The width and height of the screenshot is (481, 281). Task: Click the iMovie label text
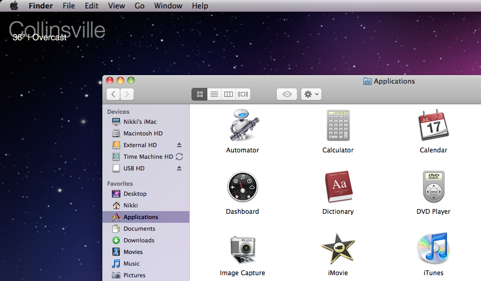(x=338, y=273)
